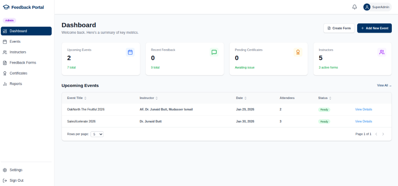This screenshot has width=398, height=186.
Task: Click the Create Form button
Action: click(339, 28)
